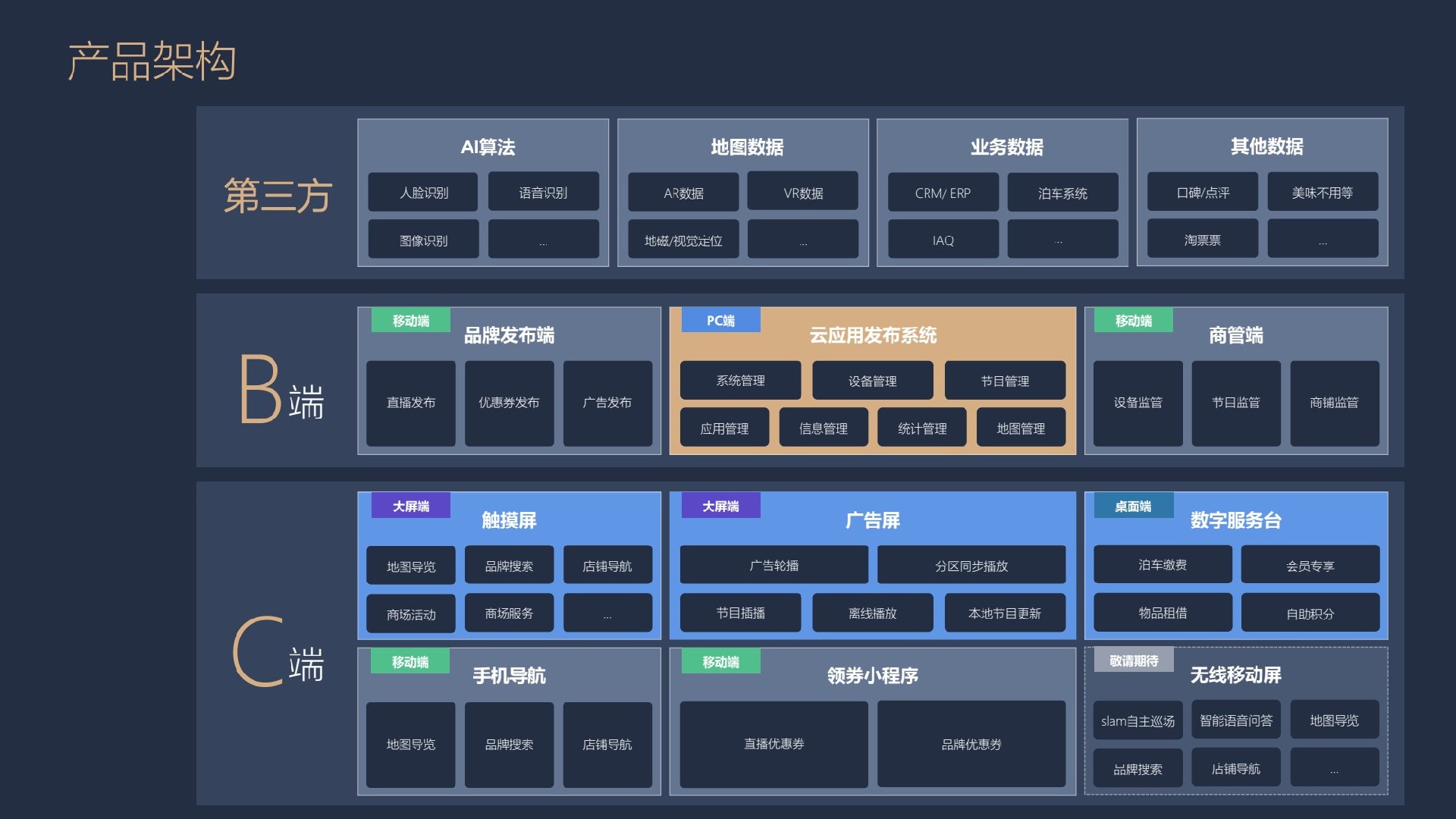Select the 泊车缴费 box
Screen dimensions: 1456x819
click(x=1163, y=565)
